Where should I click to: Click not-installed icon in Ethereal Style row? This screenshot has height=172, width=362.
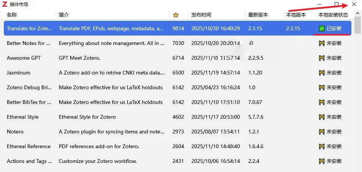[321, 117]
